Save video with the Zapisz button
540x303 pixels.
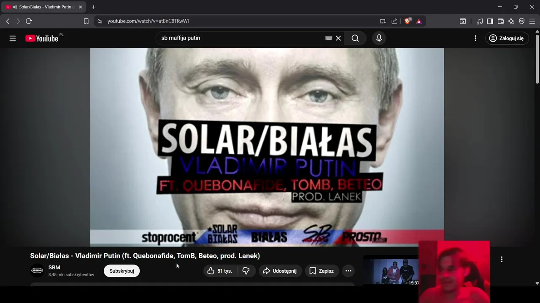coord(321,271)
